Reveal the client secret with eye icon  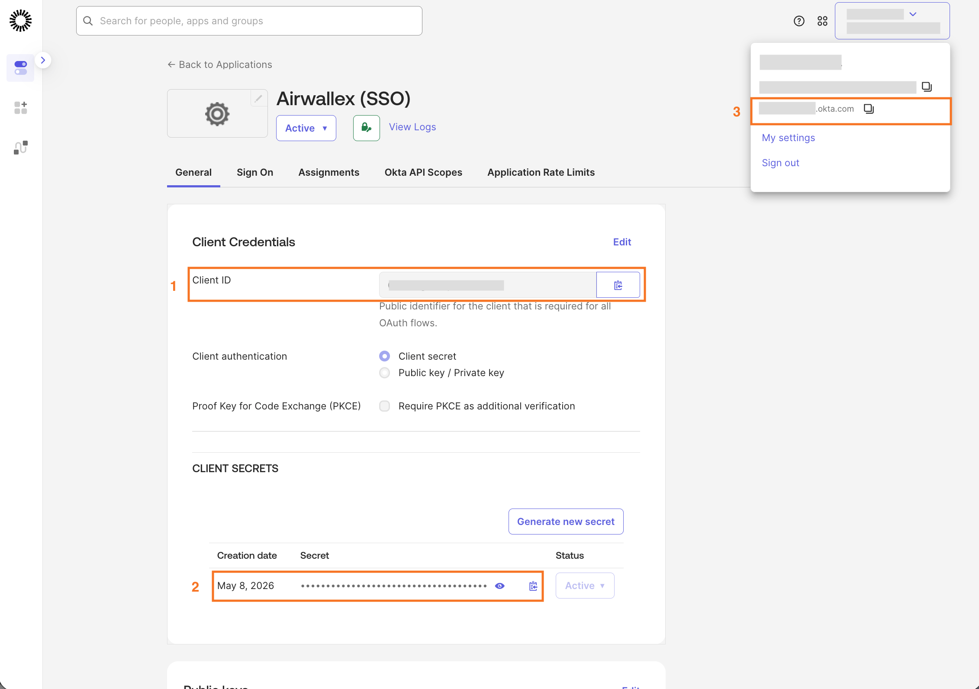pos(500,586)
